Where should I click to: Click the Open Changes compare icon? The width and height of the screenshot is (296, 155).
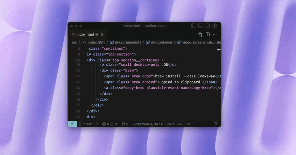pos(200,35)
